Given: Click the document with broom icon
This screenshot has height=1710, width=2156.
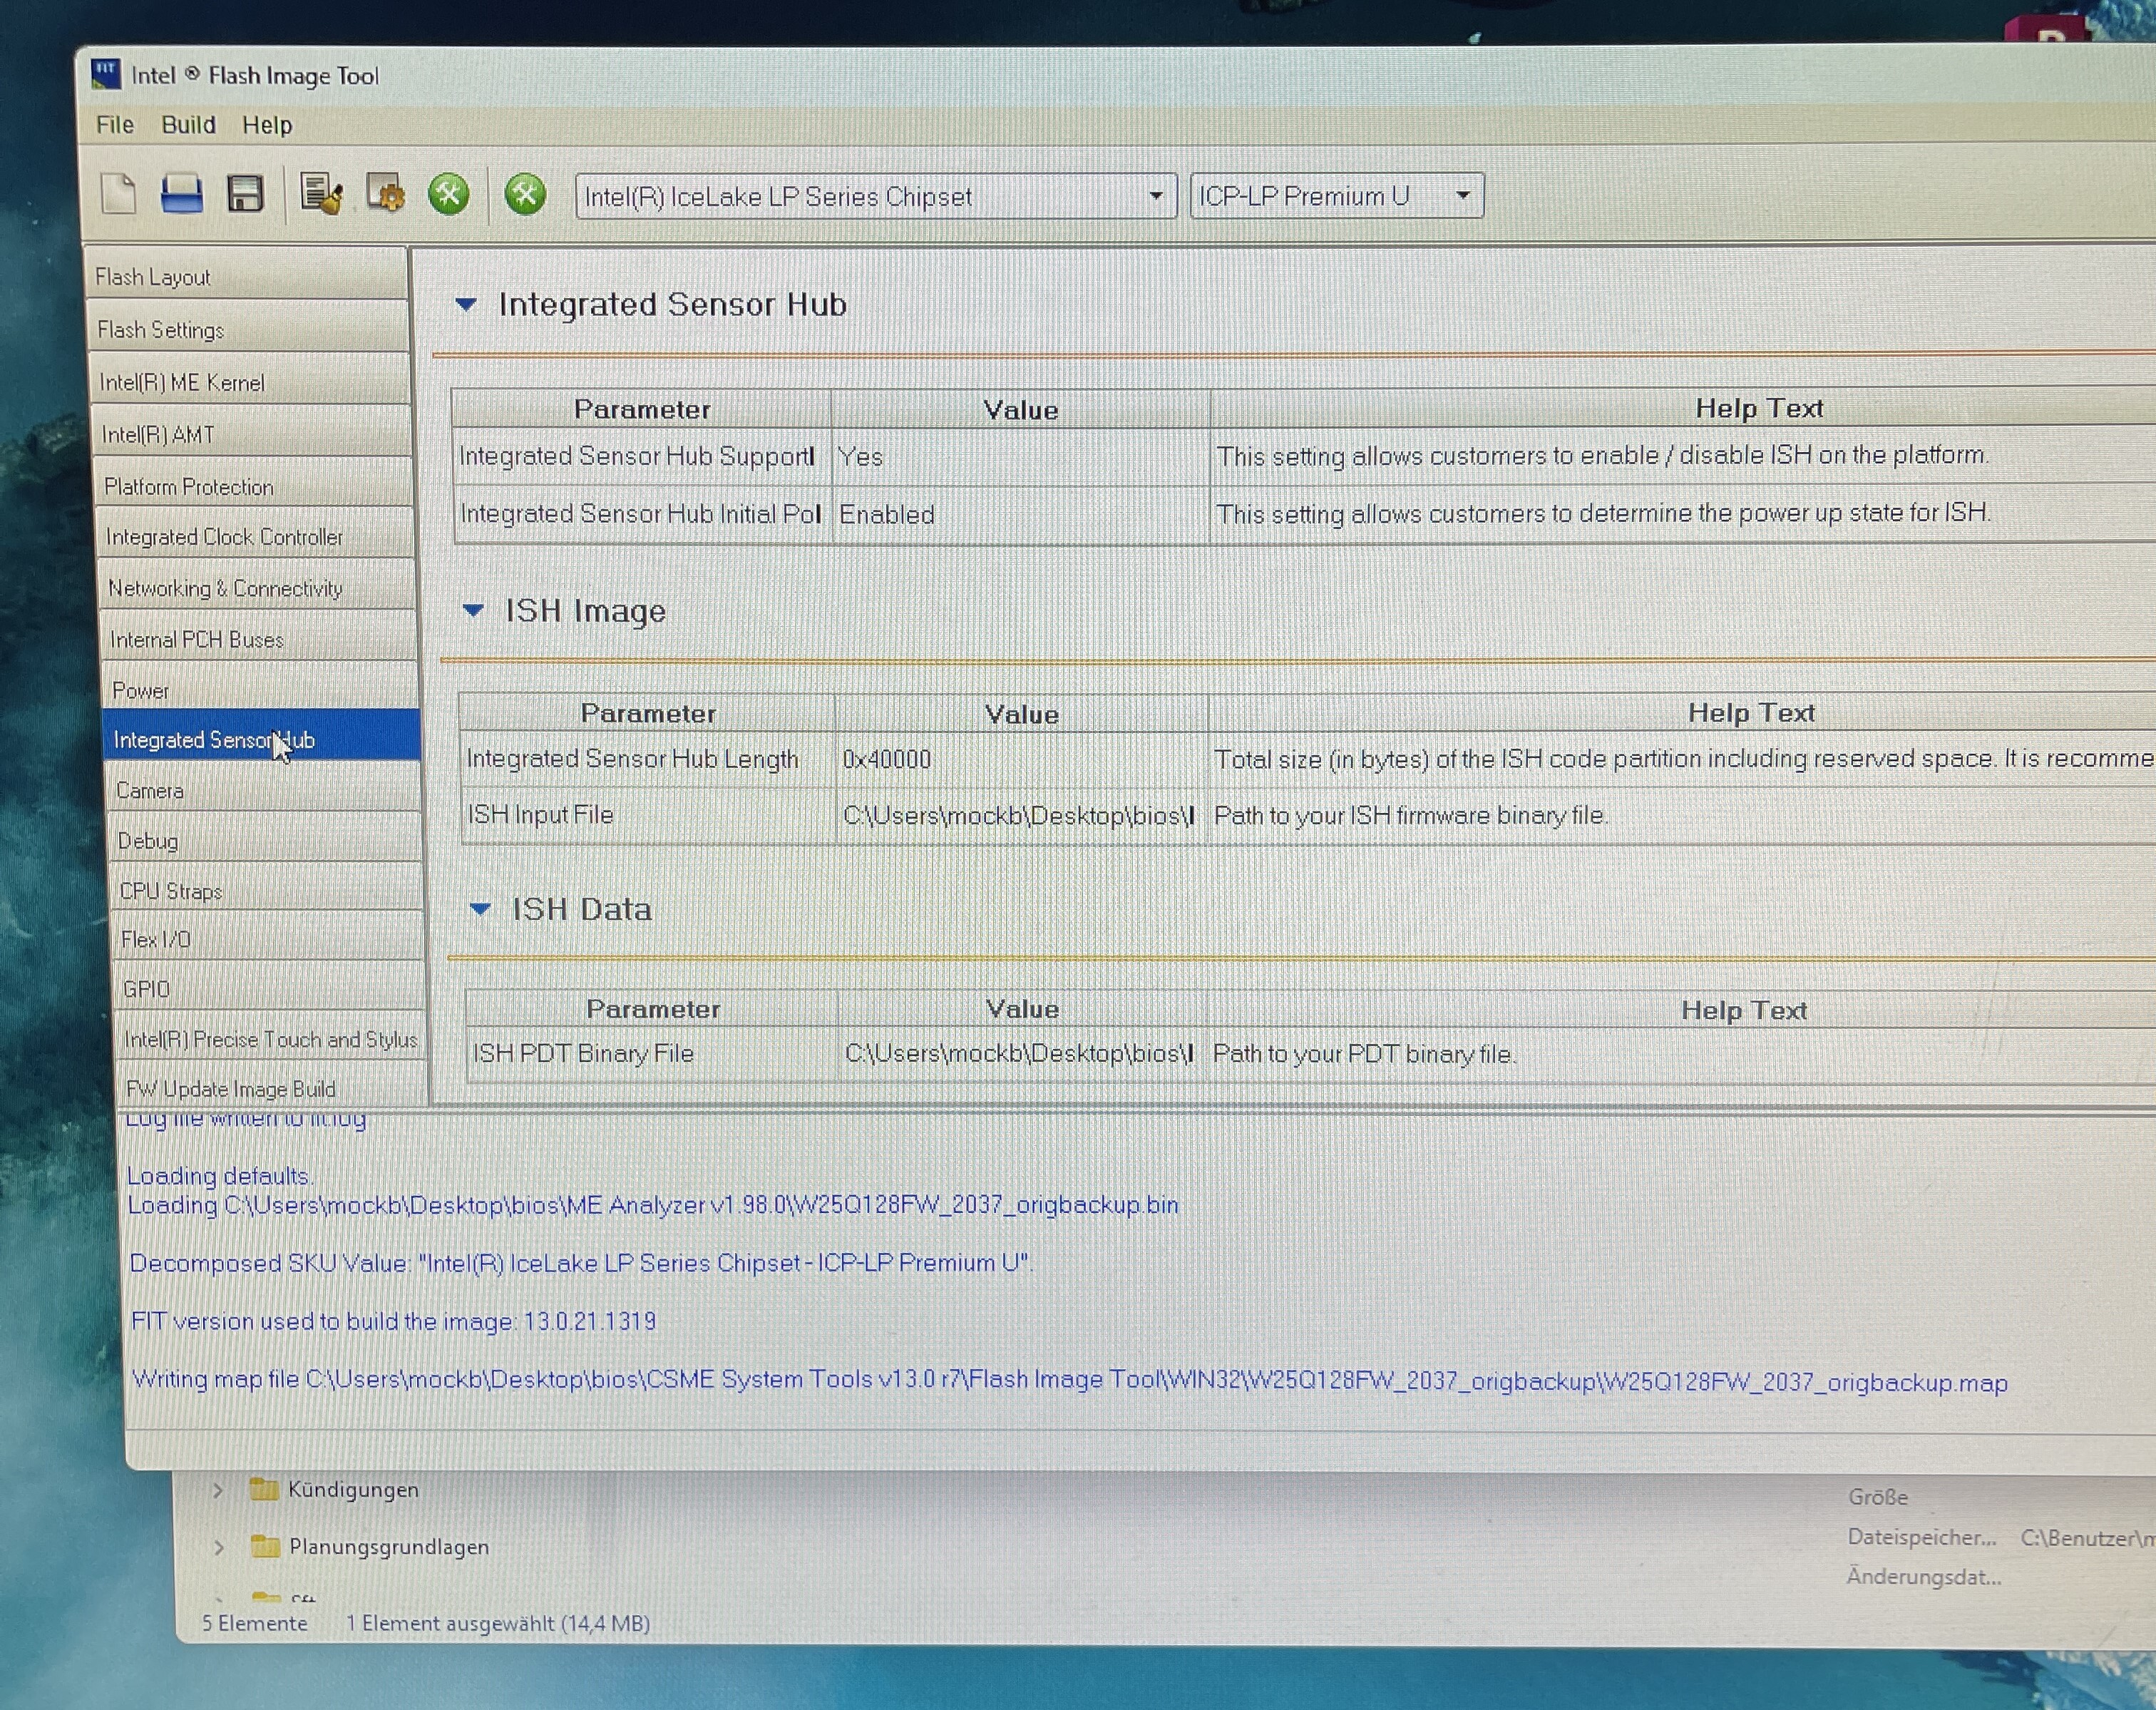Looking at the screenshot, I should (321, 194).
